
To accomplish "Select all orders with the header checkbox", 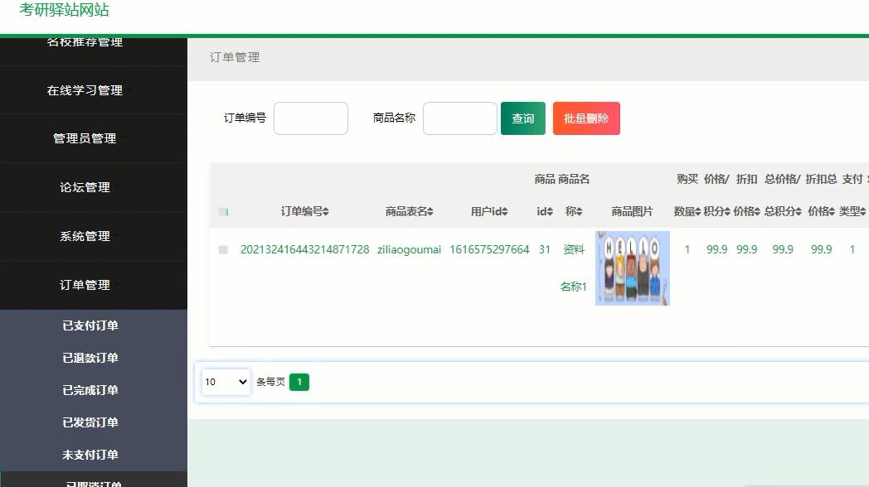I will tap(222, 211).
